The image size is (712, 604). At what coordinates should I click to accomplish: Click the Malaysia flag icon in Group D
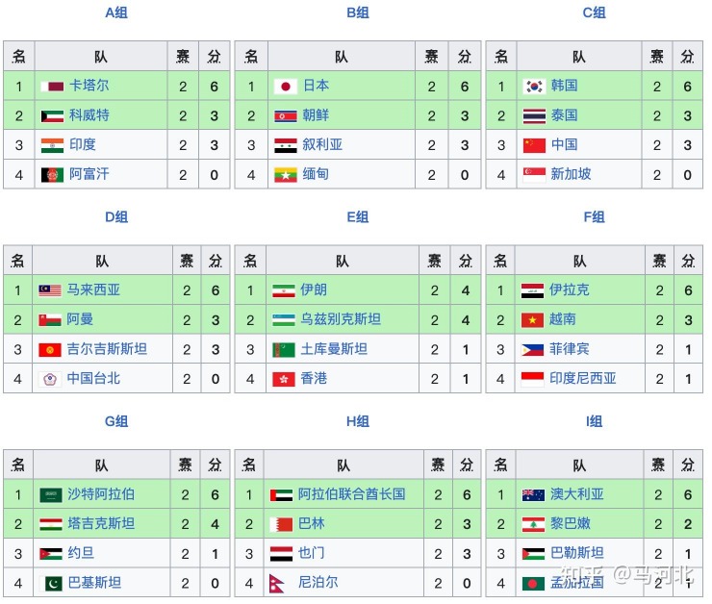pyautogui.click(x=50, y=290)
